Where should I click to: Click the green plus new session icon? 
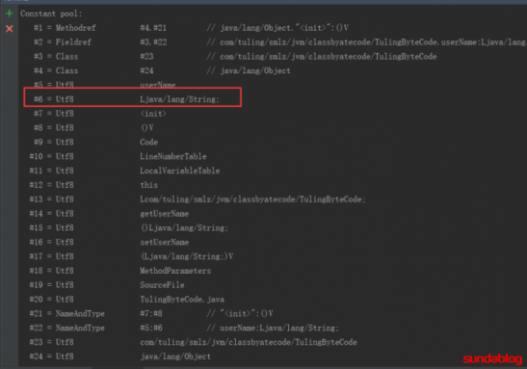point(9,13)
